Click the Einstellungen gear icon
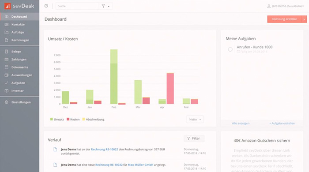Screen dimensions: 309x172 7,102
